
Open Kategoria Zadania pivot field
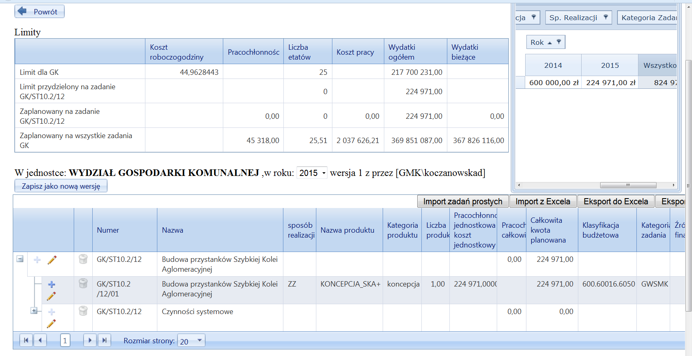648,18
